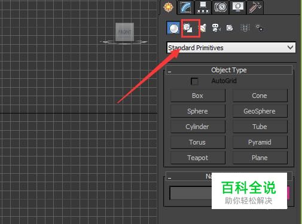302x224 pixels.
Task: Open the Hierarchy panel tab
Action: coord(203,7)
